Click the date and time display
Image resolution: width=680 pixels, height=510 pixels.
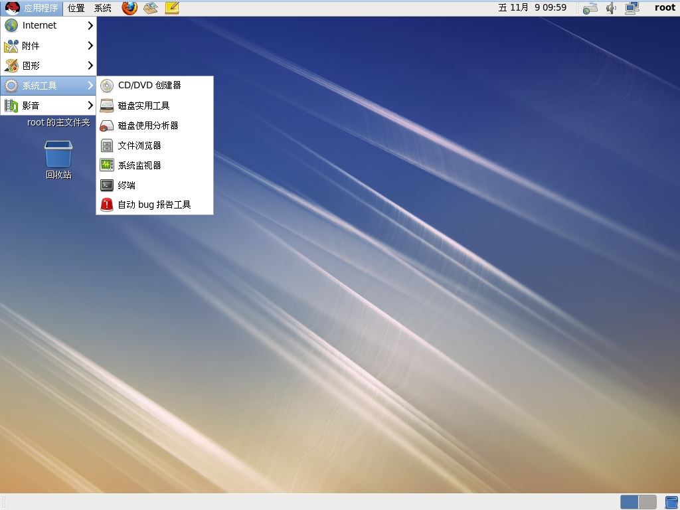[532, 7]
